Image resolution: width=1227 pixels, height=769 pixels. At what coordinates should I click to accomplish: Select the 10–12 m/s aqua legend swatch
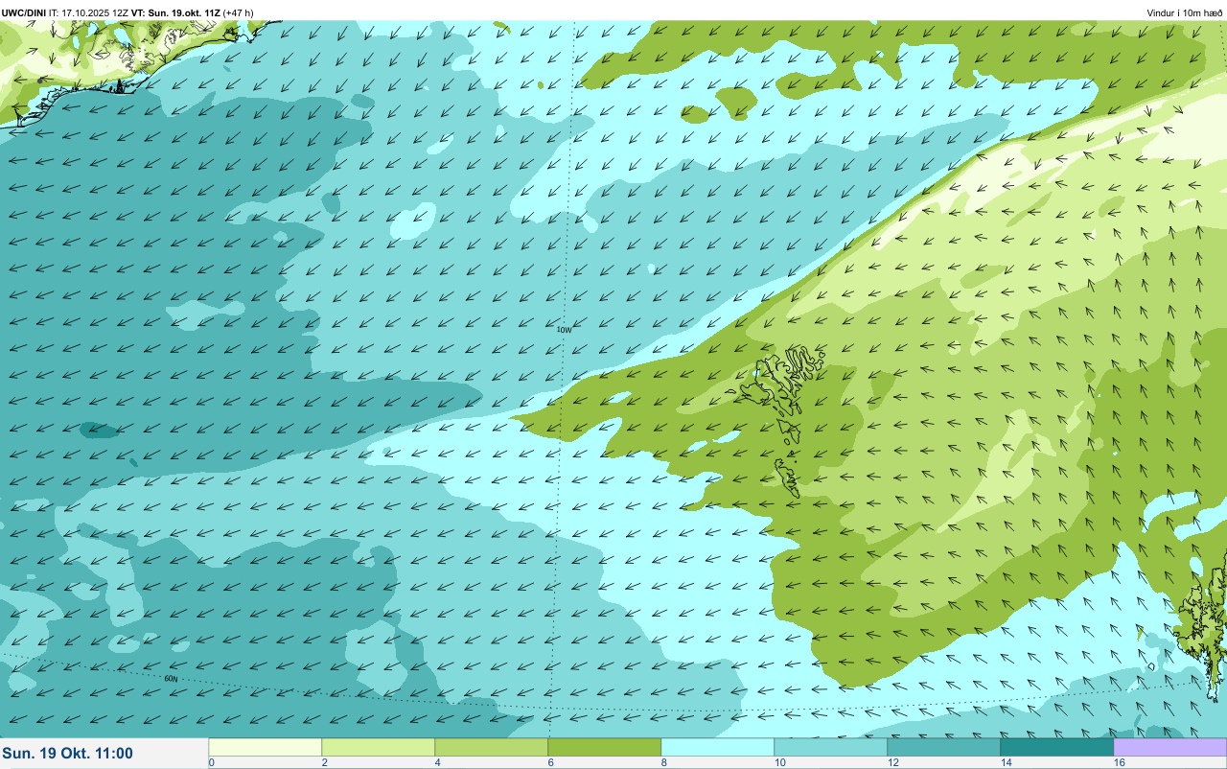pos(830,747)
